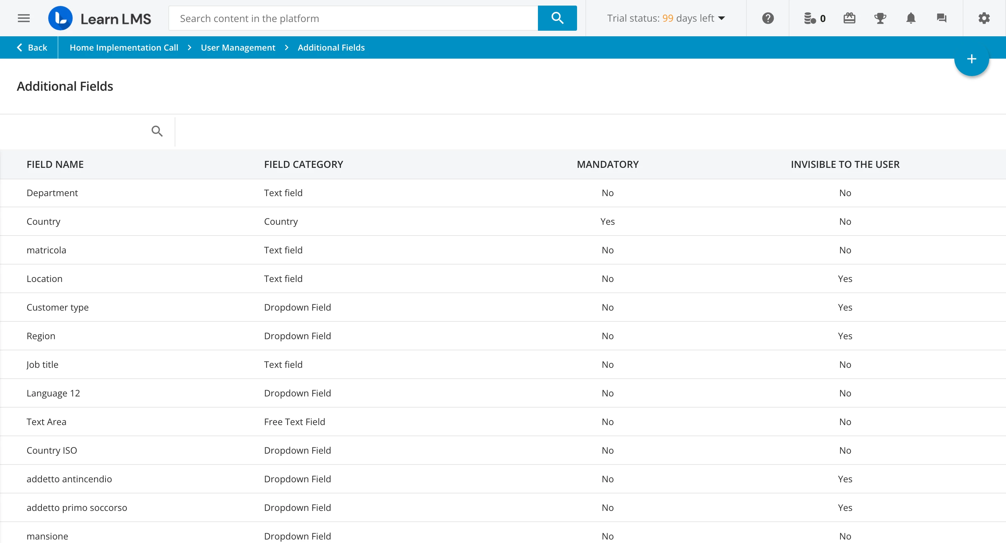Sort by the FIELD NAME column header
The width and height of the screenshot is (1006, 543).
pos(55,164)
